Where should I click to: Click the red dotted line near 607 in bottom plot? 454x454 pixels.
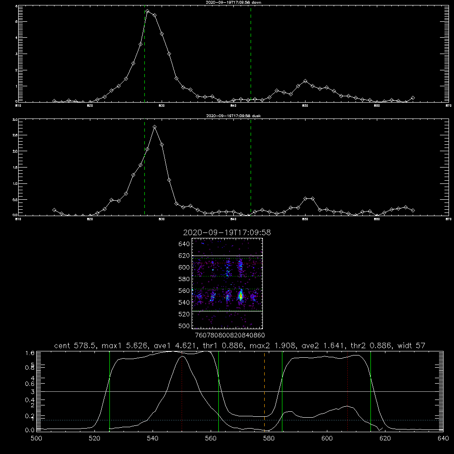click(347, 391)
